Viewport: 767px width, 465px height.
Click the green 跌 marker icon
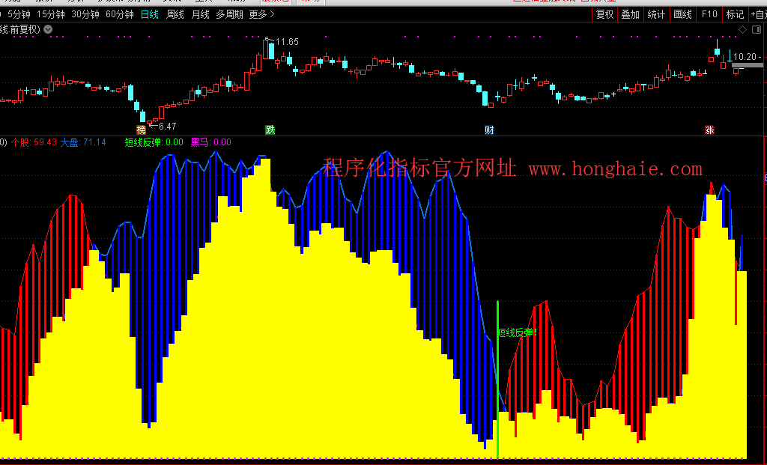[x=270, y=130]
